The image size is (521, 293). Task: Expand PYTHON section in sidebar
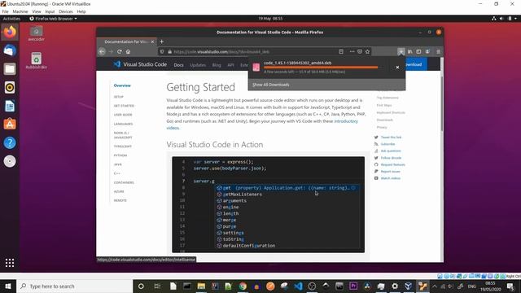120,155
